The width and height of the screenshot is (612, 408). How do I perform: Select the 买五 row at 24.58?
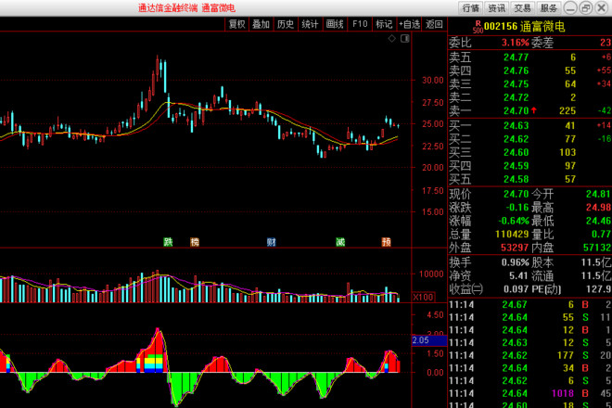pos(530,179)
